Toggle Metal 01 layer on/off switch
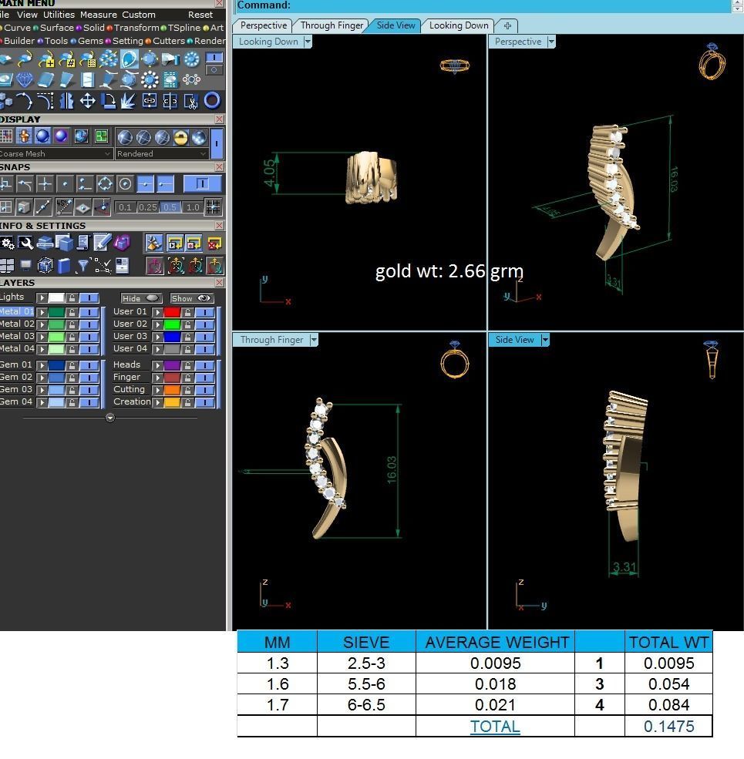Screen dimensions: 744x759 click(x=89, y=312)
